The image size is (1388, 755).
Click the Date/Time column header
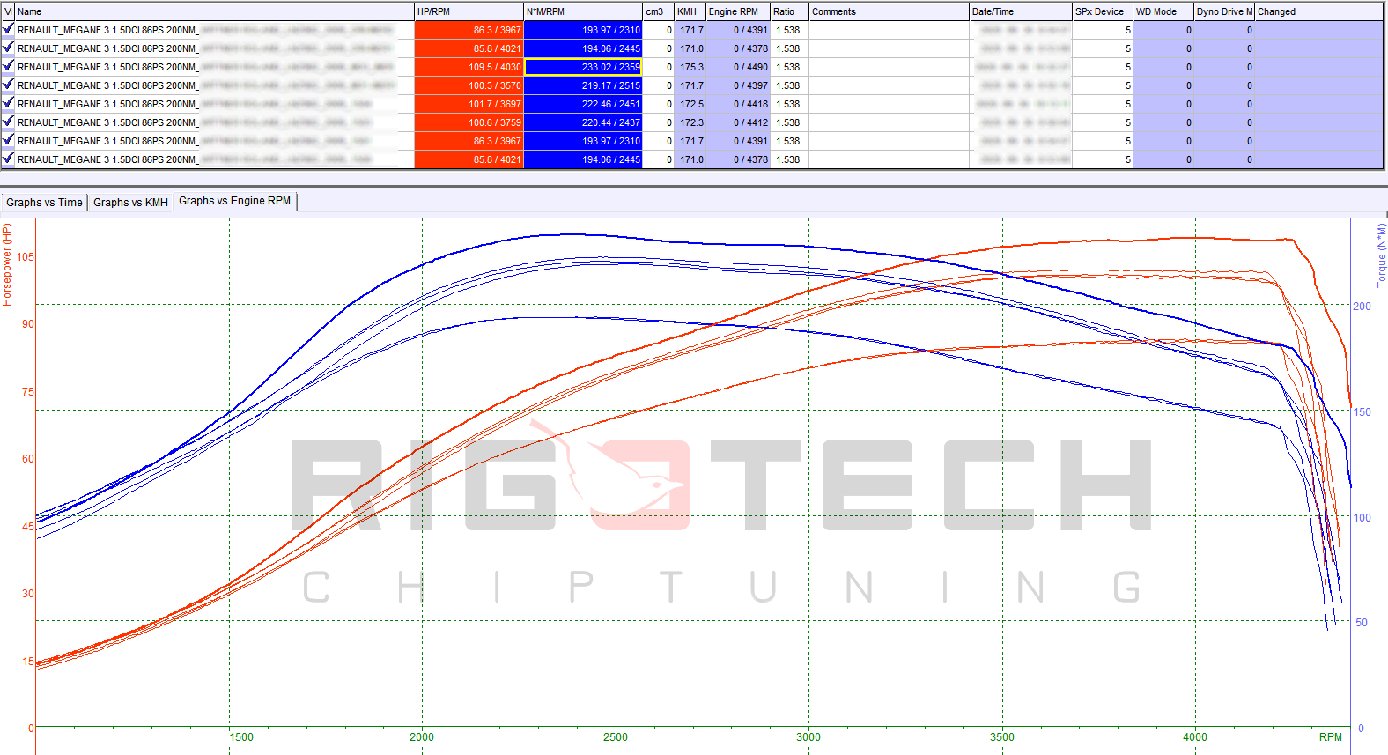coord(1021,11)
